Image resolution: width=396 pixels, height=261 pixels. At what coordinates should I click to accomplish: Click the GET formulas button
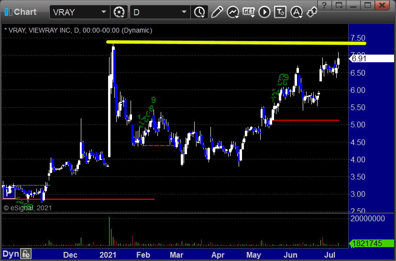[249, 12]
